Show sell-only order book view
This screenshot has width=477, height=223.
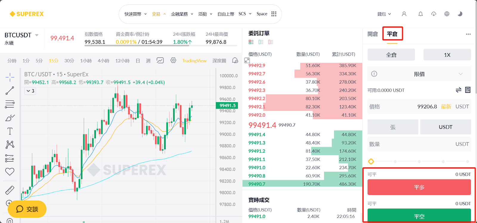click(x=270, y=42)
